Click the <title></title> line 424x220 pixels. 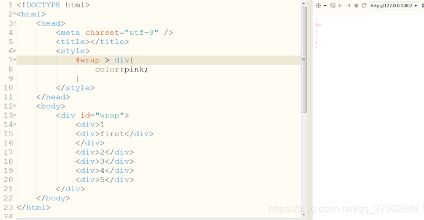(x=92, y=42)
